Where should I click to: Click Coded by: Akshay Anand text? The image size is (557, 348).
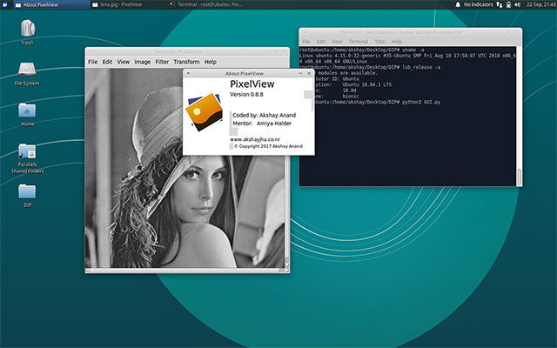(264, 115)
